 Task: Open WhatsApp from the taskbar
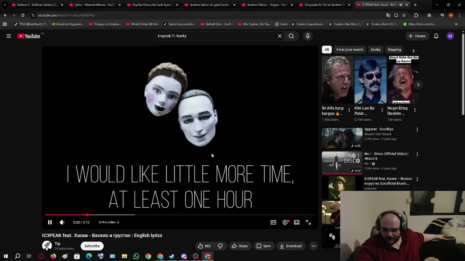coord(136,256)
